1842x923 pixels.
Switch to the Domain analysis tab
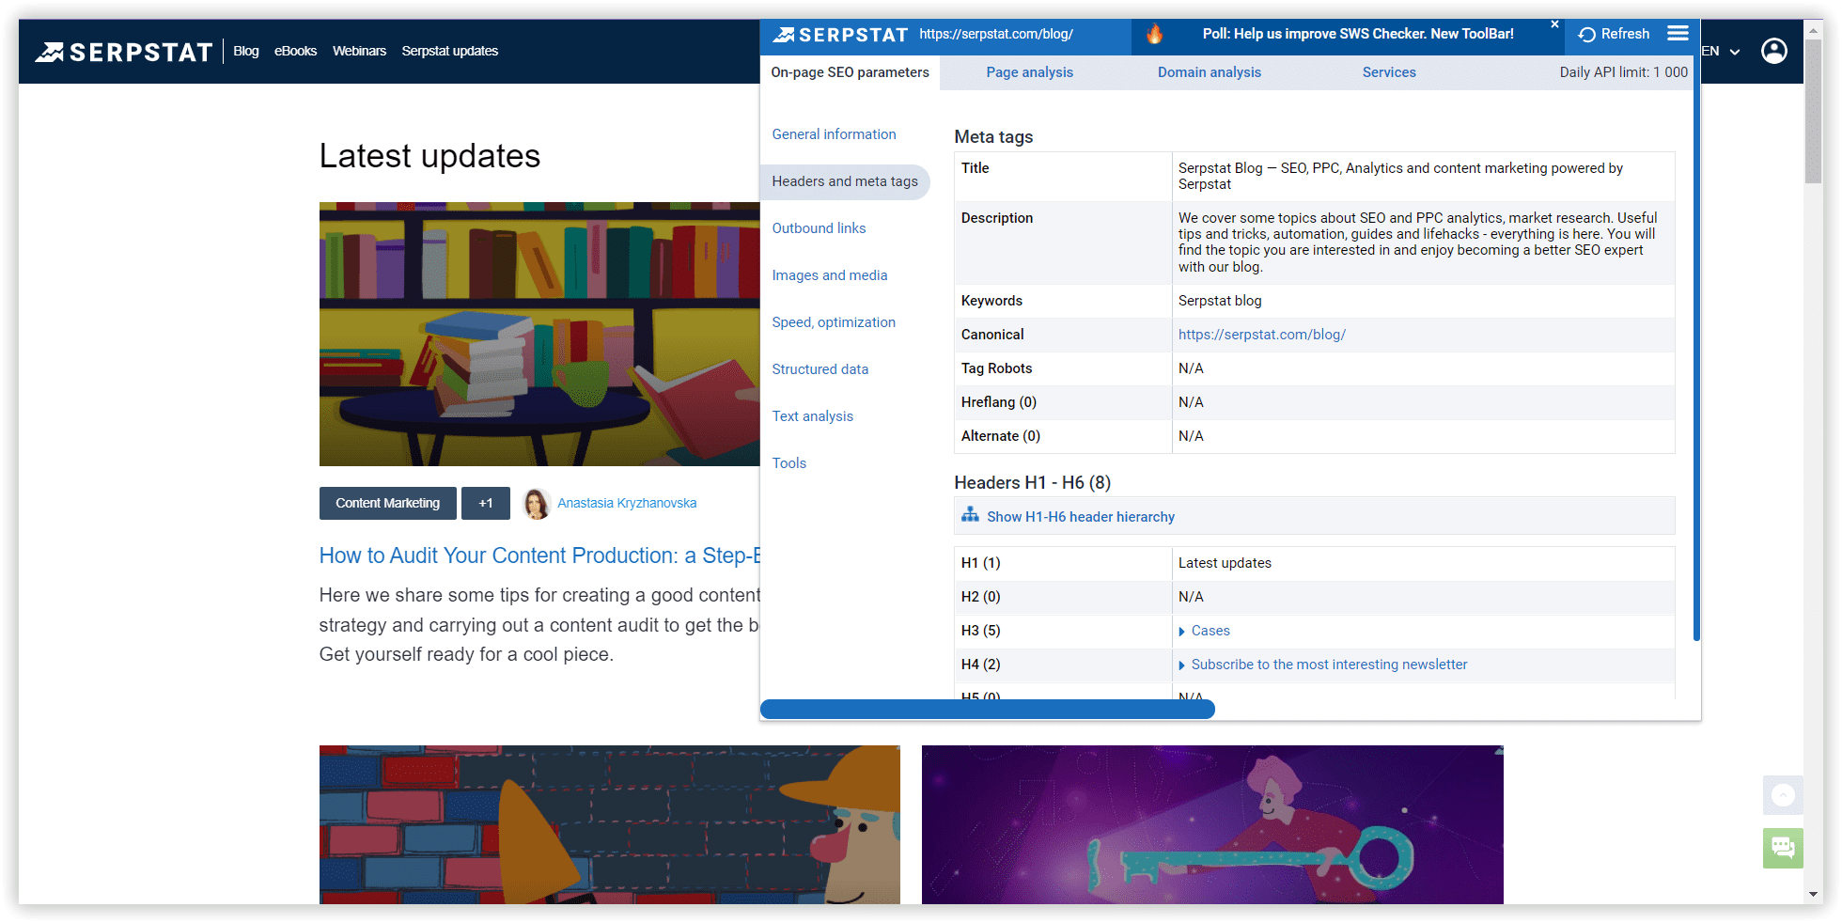pos(1209,72)
